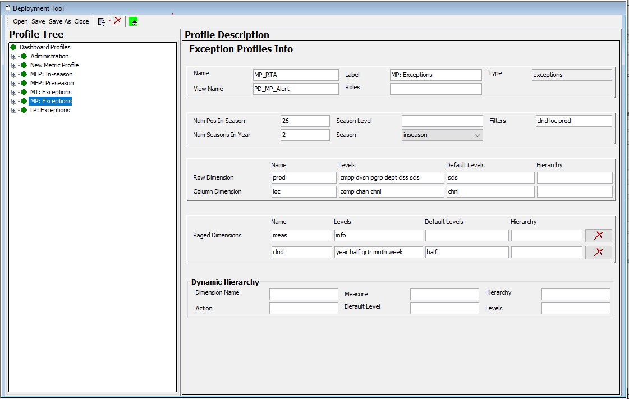Image resolution: width=629 pixels, height=399 pixels.
Task: Expand the MFP: Preseason node
Action: point(13,83)
